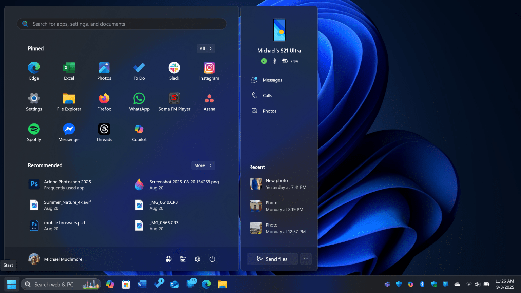Switch to Calls in the phone panel

pyautogui.click(x=268, y=95)
